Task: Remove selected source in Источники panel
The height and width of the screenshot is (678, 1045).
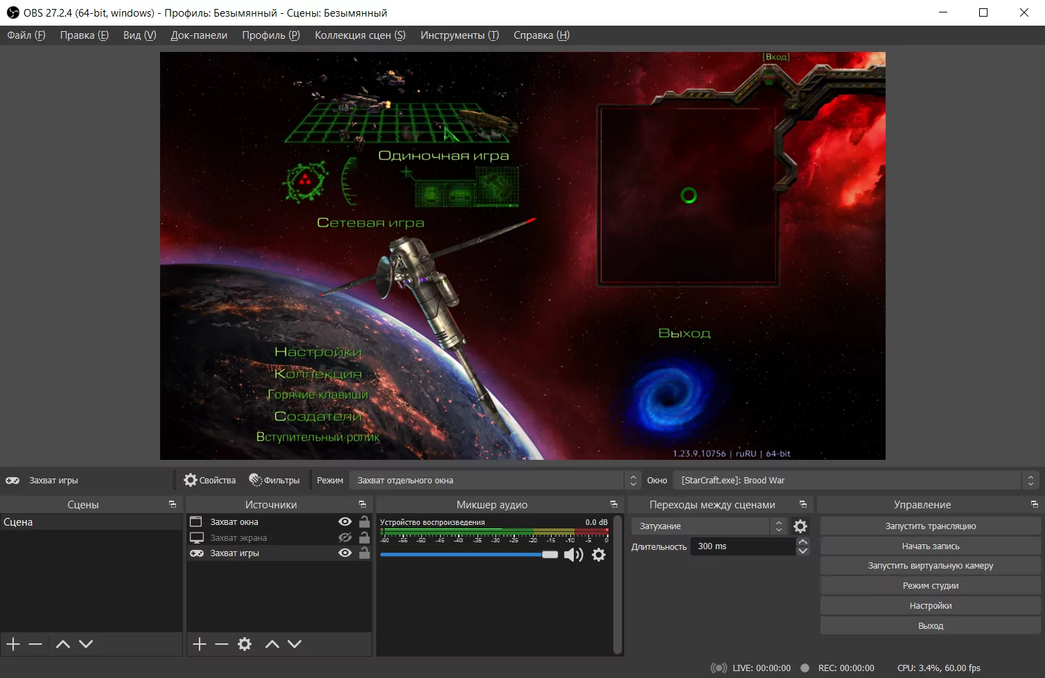Action: tap(222, 644)
